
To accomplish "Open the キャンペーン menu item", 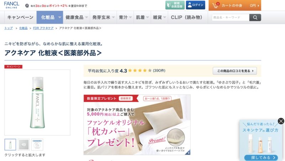I will point(20,17).
